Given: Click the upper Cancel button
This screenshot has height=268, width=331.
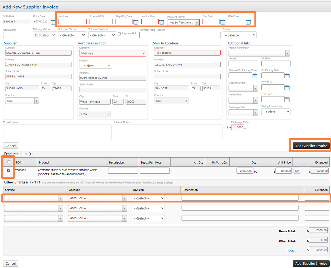Looking at the screenshot, I should point(11,146).
